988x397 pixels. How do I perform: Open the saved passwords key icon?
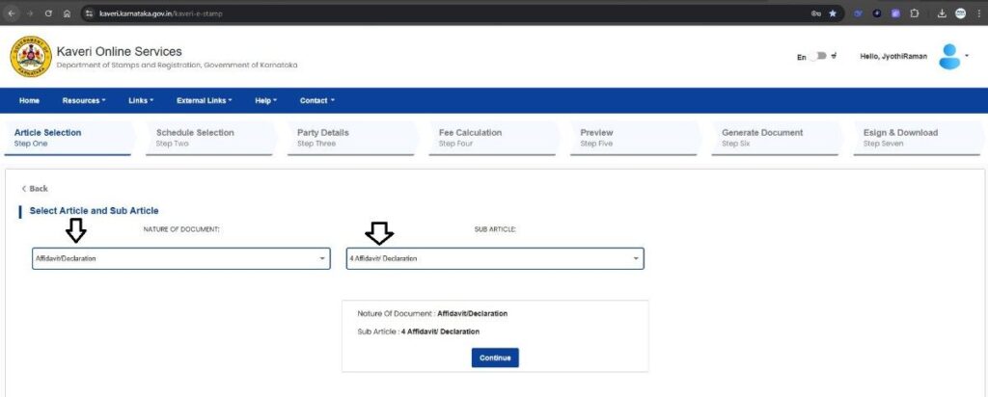(x=816, y=13)
